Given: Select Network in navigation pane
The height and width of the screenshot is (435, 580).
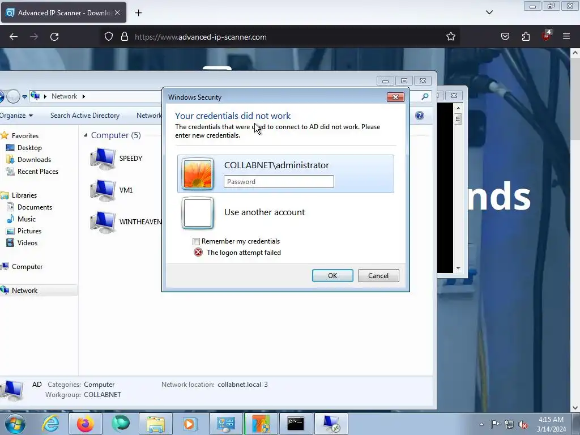Looking at the screenshot, I should [24, 291].
